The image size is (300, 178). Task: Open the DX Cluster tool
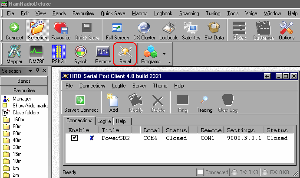145,31
